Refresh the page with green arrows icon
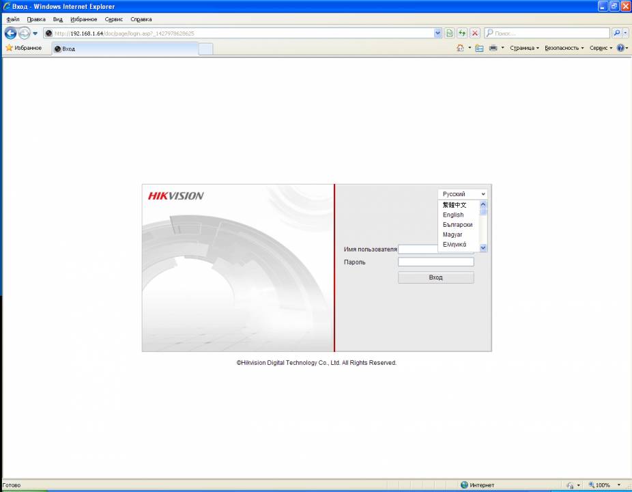This screenshot has height=492, width=632. [462, 33]
